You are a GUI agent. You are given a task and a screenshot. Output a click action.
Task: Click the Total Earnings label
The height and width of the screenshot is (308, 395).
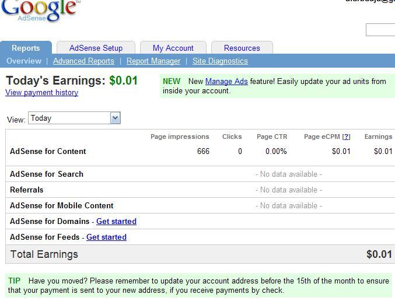(44, 254)
